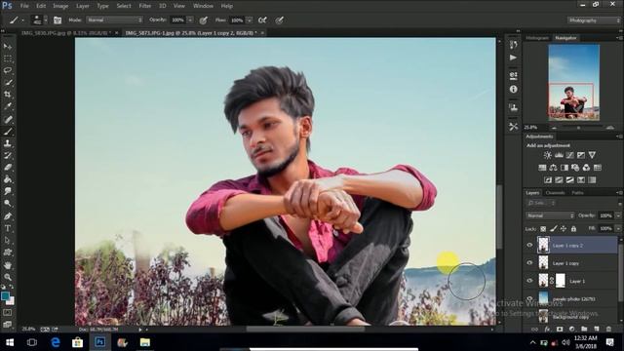Image resolution: width=624 pixels, height=351 pixels.
Task: Hide the Layer 1 layer
Action: 529,281
